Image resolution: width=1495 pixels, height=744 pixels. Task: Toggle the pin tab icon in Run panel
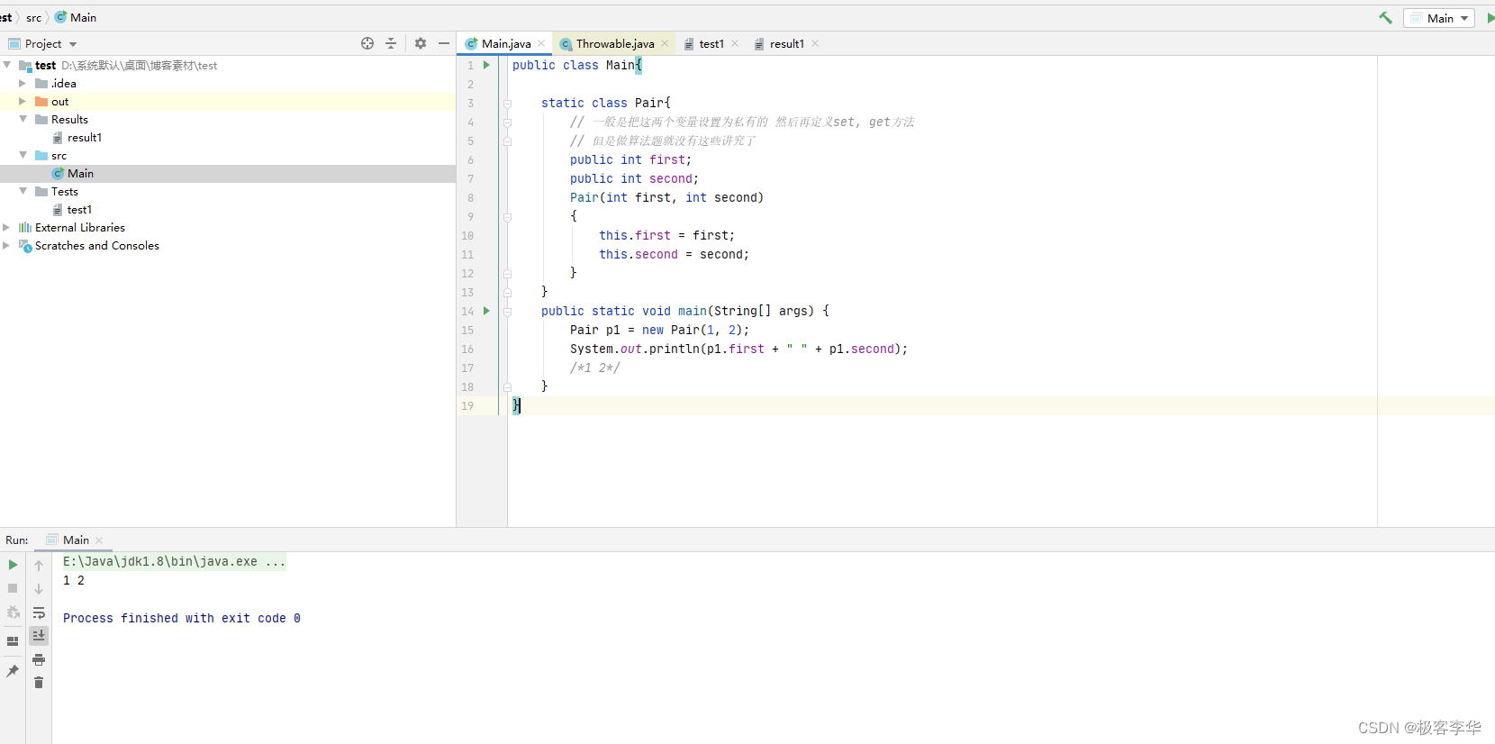click(x=13, y=671)
